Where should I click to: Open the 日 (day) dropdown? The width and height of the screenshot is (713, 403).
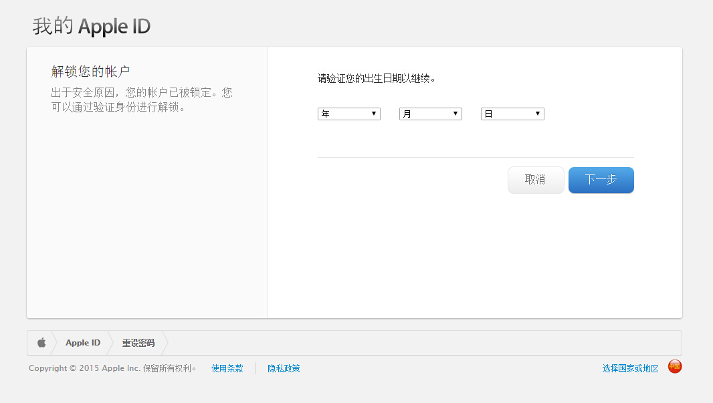tap(512, 114)
